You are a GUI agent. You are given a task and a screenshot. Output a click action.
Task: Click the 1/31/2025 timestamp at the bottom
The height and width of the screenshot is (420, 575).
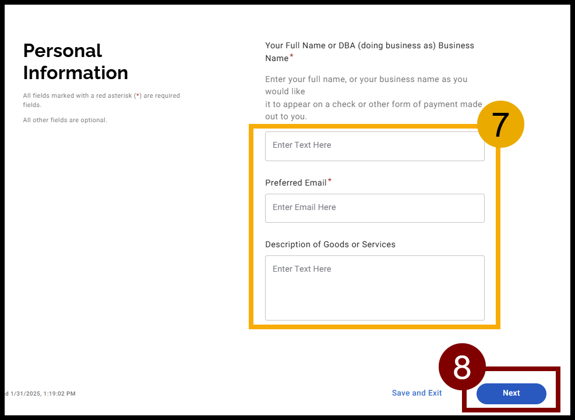coord(42,394)
